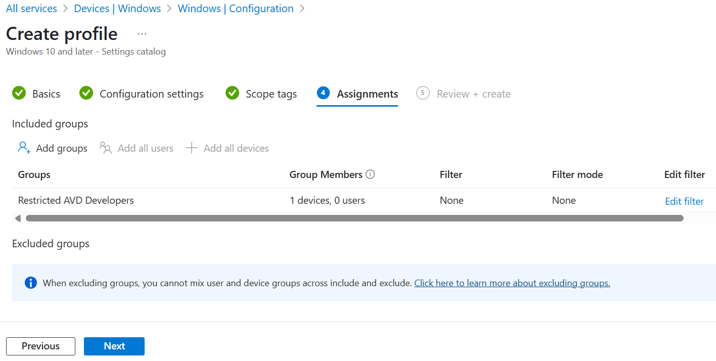Open the All services breadcrumb

click(31, 9)
